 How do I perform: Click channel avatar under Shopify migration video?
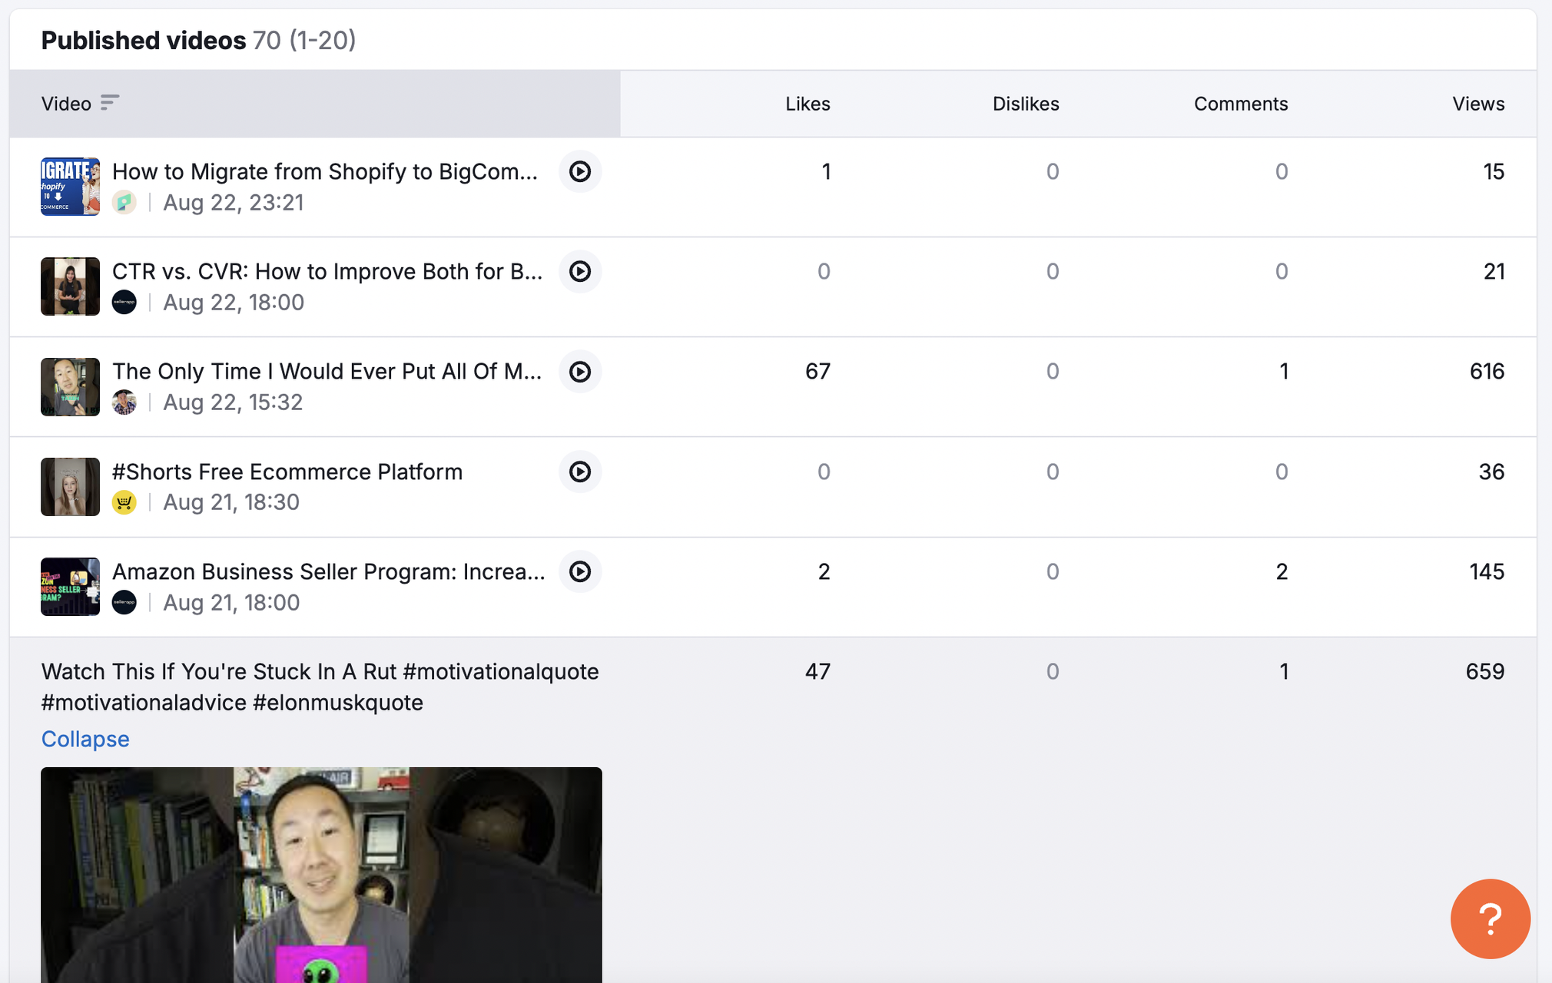(x=124, y=203)
